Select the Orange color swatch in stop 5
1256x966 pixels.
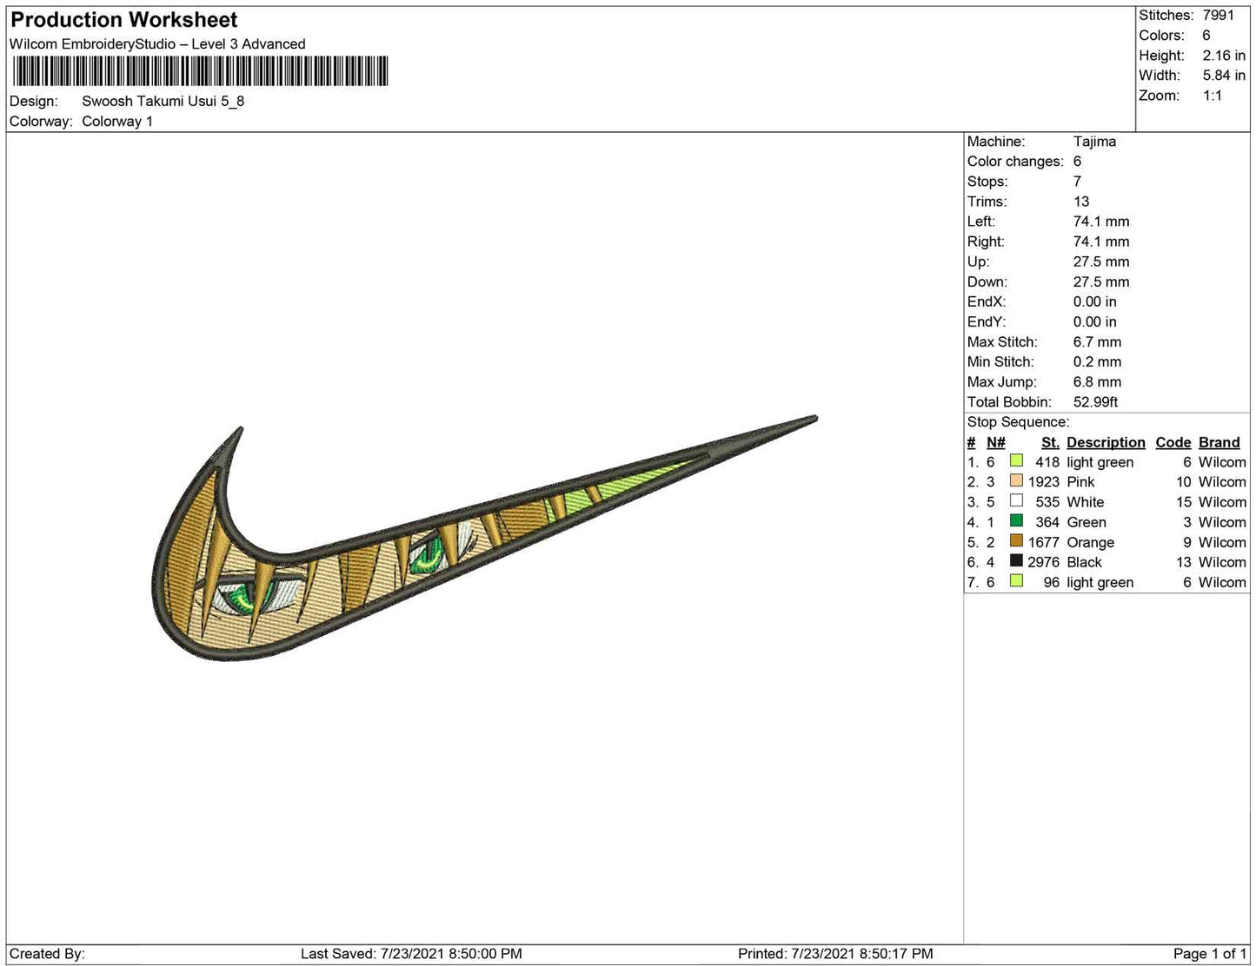1016,541
